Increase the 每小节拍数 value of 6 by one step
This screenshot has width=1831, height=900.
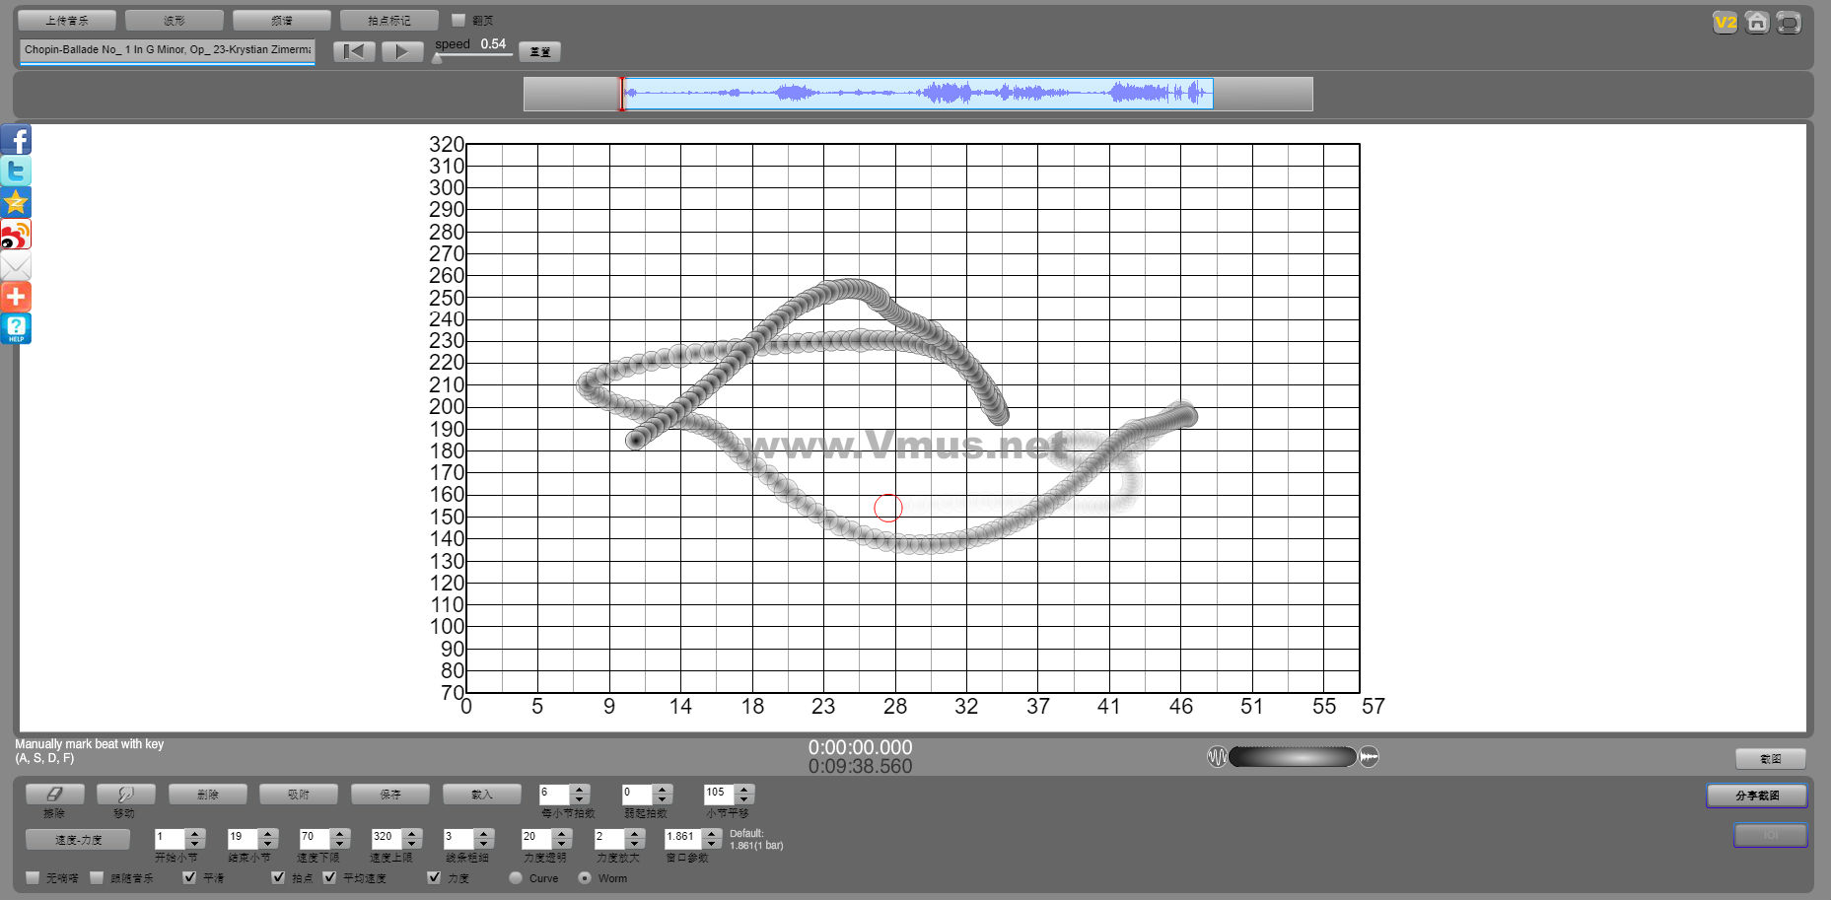580,789
